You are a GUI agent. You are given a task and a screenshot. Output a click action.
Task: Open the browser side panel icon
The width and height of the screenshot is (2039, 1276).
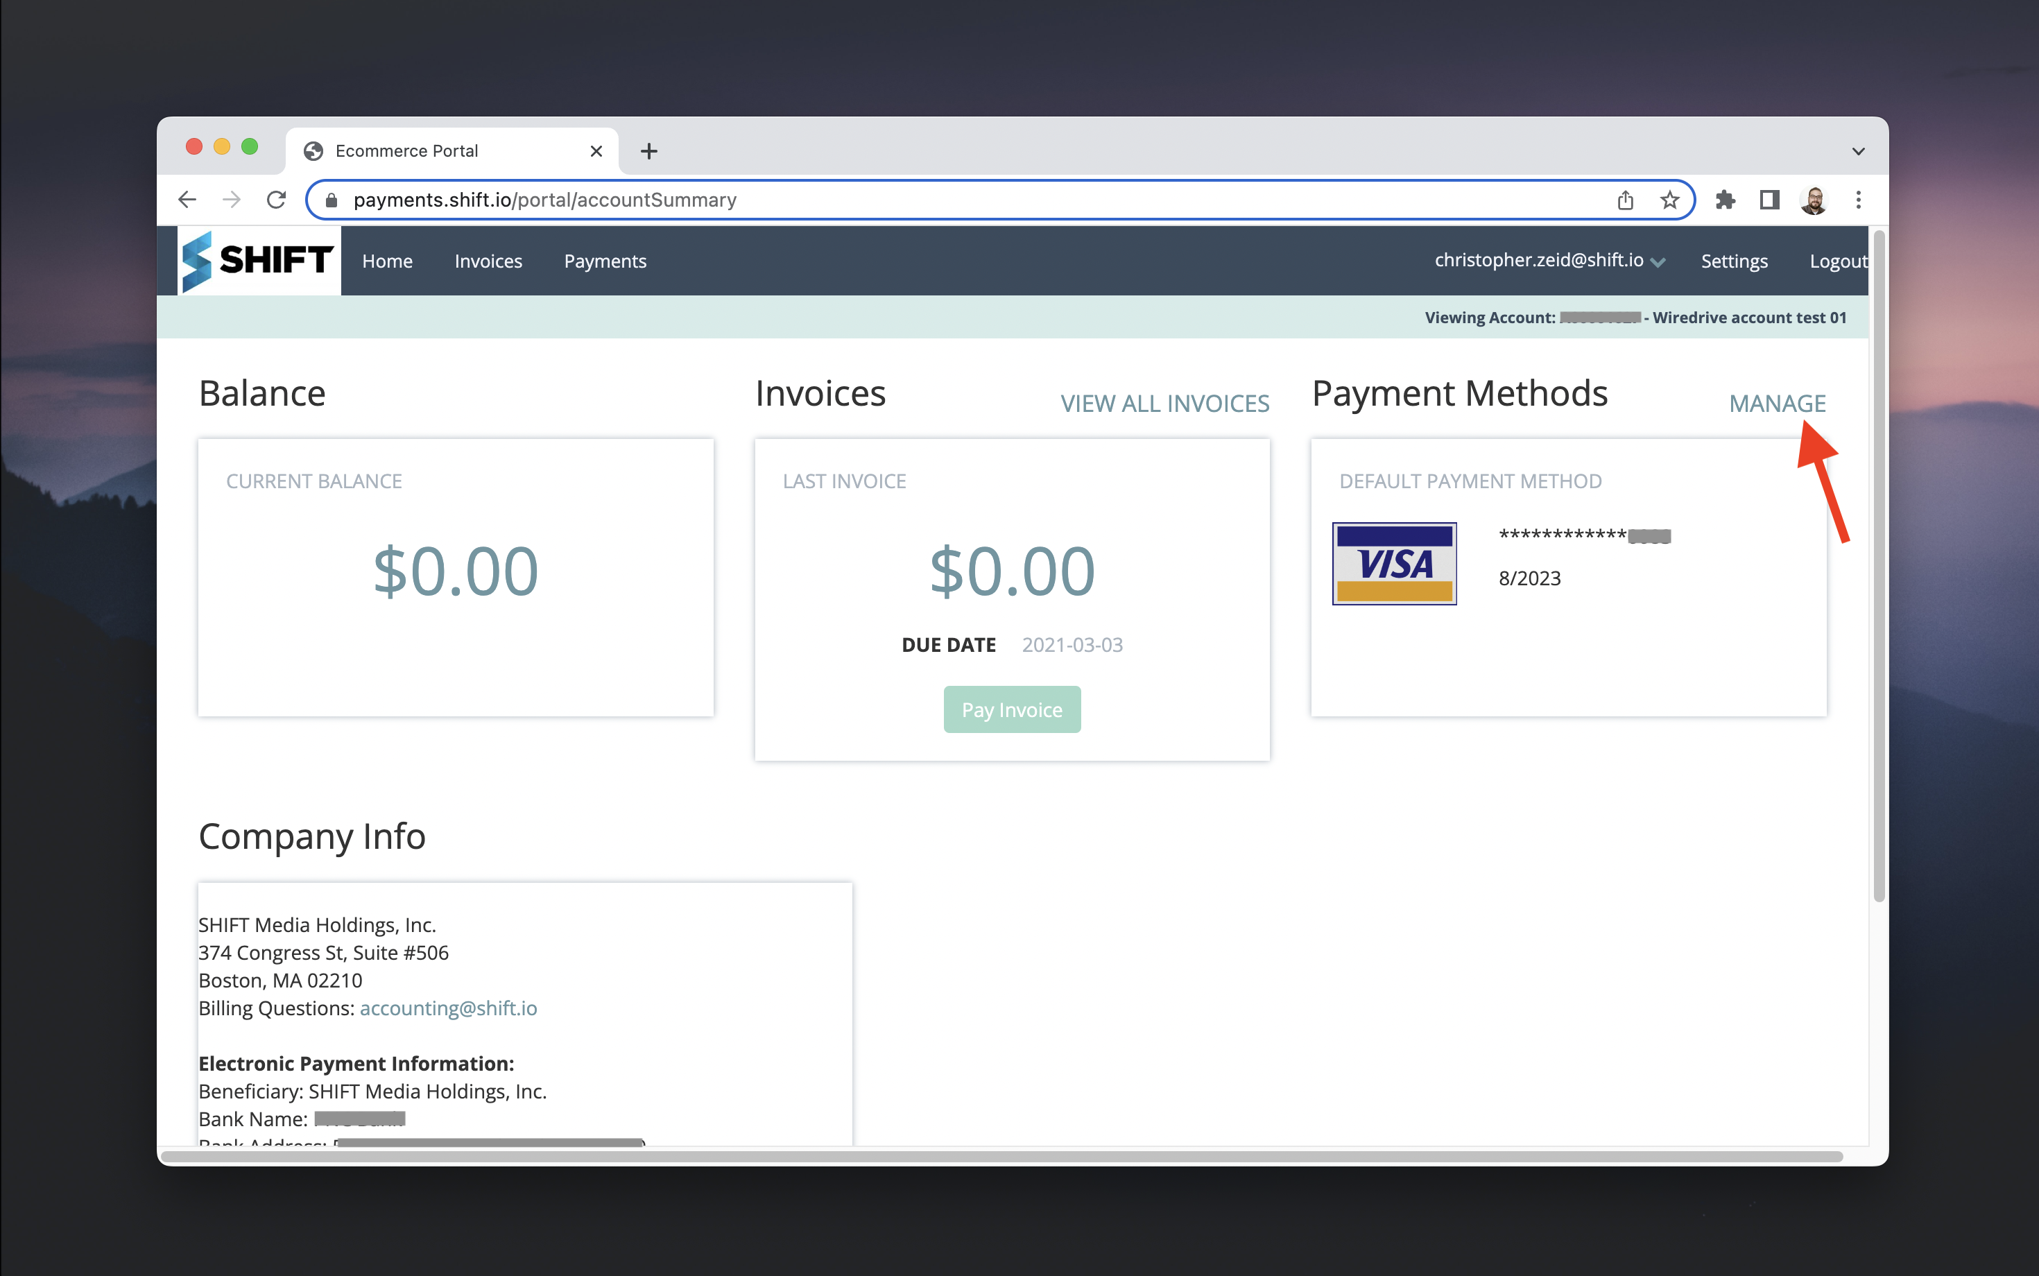pyautogui.click(x=1770, y=199)
